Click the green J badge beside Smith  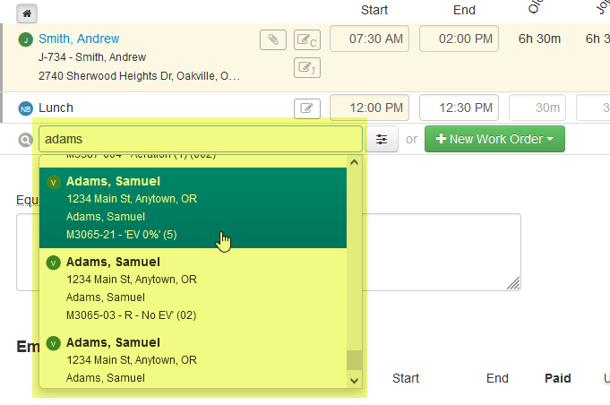pyautogui.click(x=25, y=39)
